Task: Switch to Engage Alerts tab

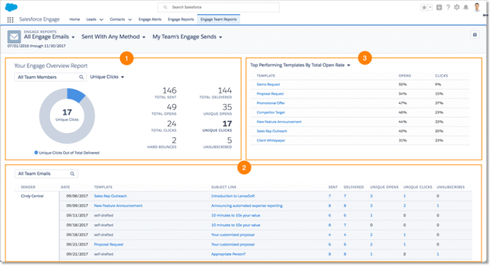Action: [150, 19]
